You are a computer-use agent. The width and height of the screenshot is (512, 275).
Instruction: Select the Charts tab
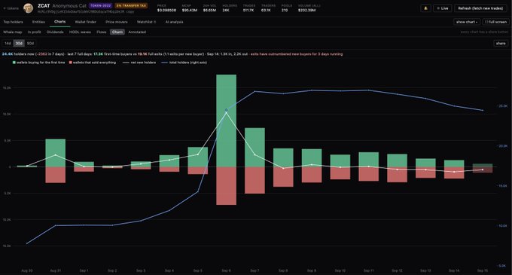59,22
